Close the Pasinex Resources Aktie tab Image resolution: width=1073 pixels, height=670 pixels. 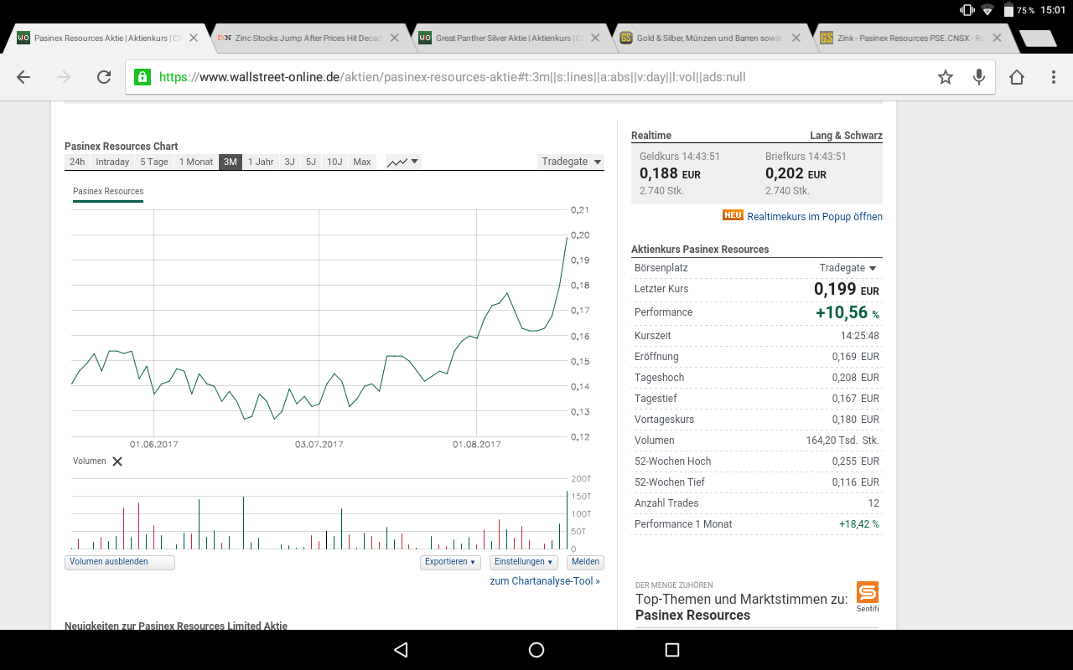click(x=194, y=38)
